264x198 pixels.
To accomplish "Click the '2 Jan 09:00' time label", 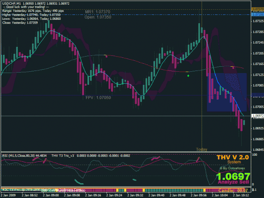I will pyautogui.click(x=51, y=195).
